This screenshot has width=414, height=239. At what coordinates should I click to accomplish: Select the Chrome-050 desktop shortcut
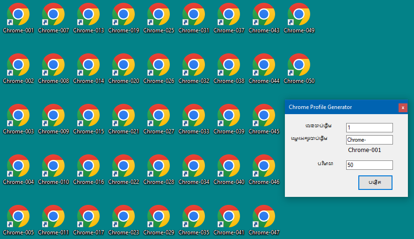[x=299, y=68]
